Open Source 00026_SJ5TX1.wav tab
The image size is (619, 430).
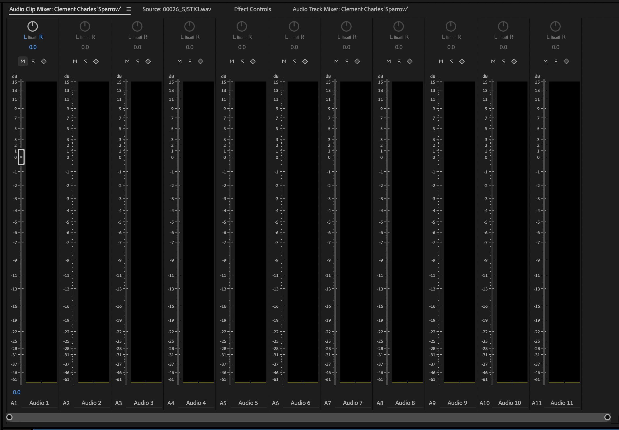[177, 9]
